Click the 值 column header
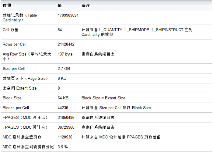This screenshot has width=213, height=153. [x=60, y=5]
